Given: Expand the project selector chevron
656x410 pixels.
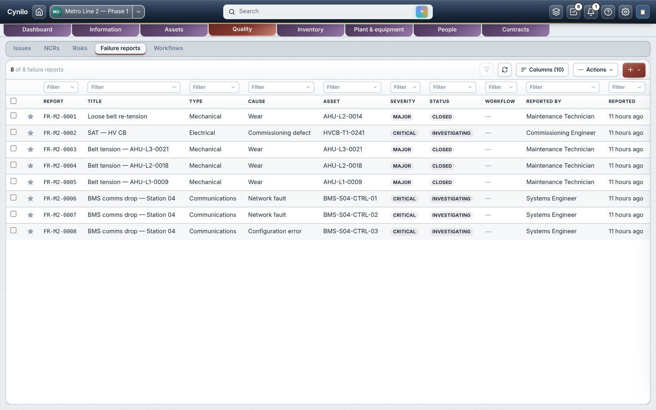Looking at the screenshot, I should click(x=139, y=12).
